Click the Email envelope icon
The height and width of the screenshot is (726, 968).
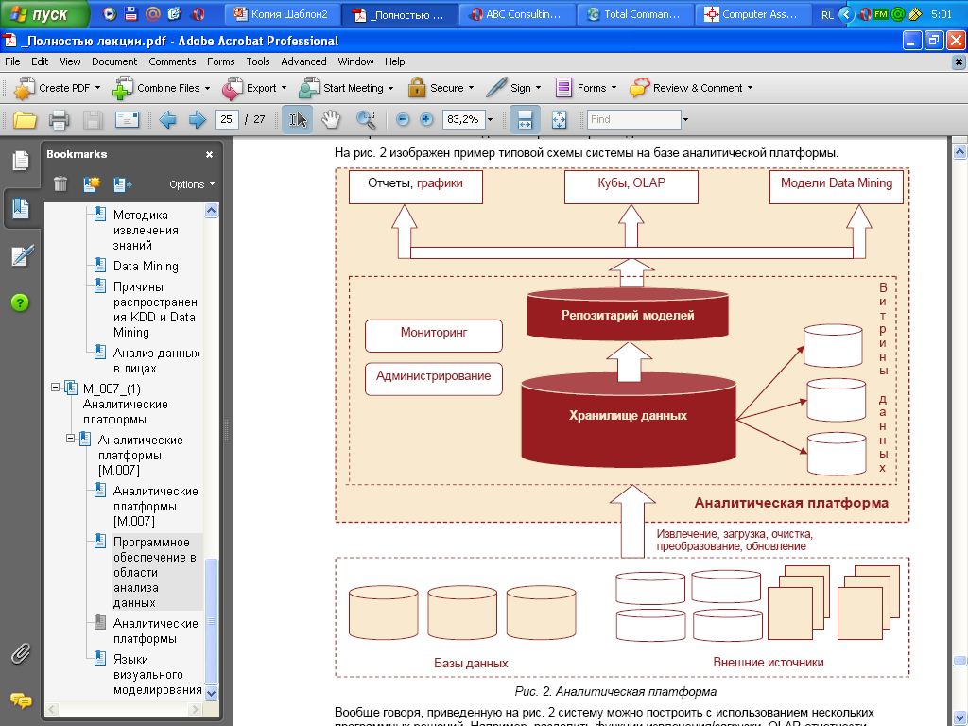(x=128, y=119)
